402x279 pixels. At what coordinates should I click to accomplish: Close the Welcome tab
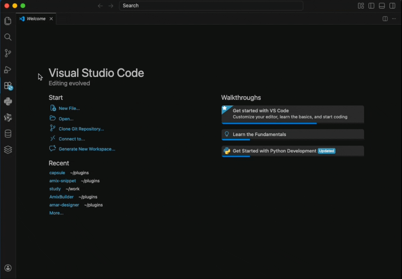pyautogui.click(x=51, y=19)
